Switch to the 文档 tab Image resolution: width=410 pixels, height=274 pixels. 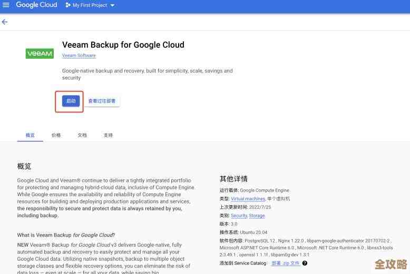82,135
